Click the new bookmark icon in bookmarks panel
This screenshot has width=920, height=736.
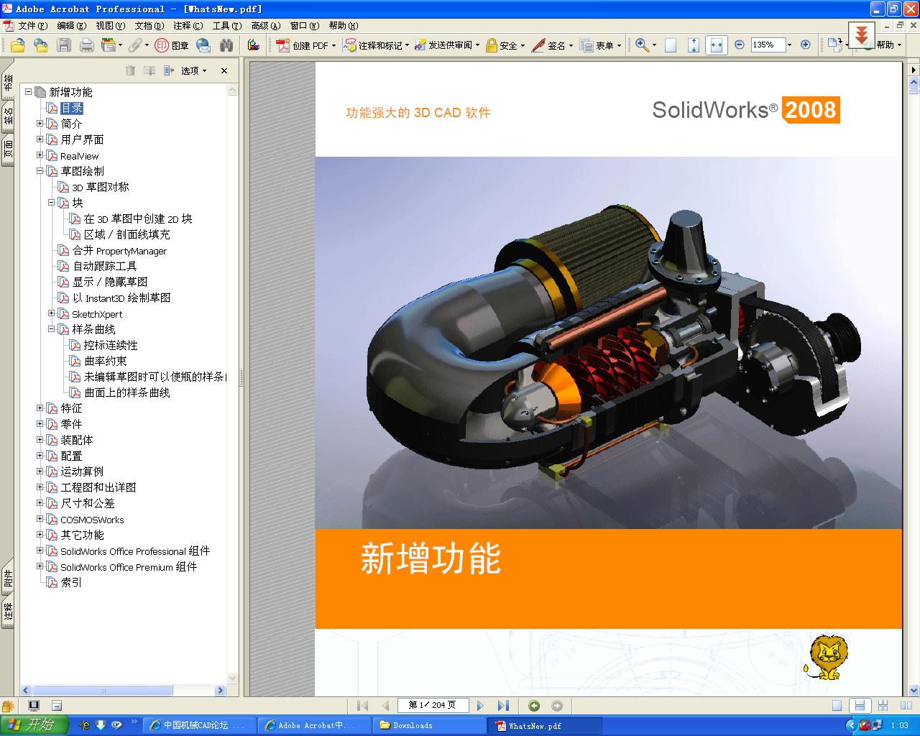point(149,70)
